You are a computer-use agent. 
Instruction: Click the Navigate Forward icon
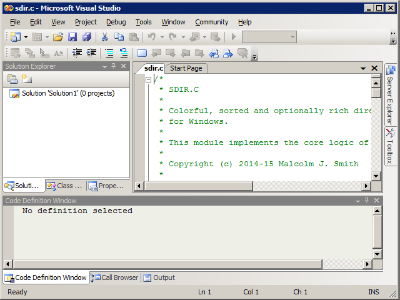click(x=216, y=37)
